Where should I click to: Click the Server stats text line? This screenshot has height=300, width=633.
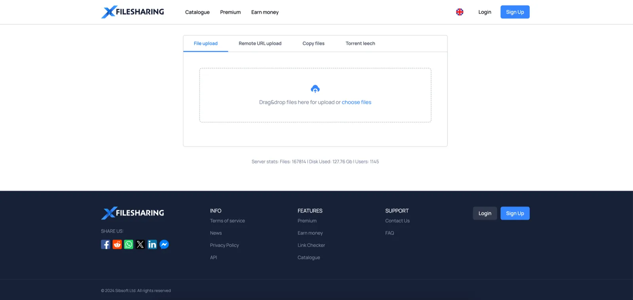315,161
